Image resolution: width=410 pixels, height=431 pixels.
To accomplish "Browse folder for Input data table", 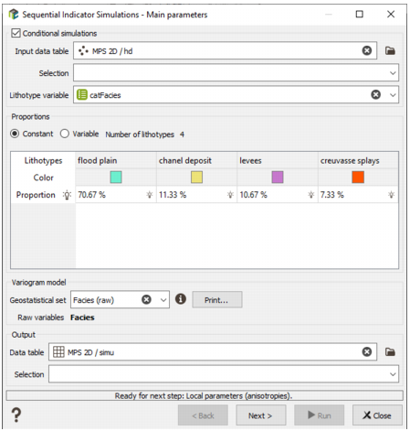I will click(390, 50).
